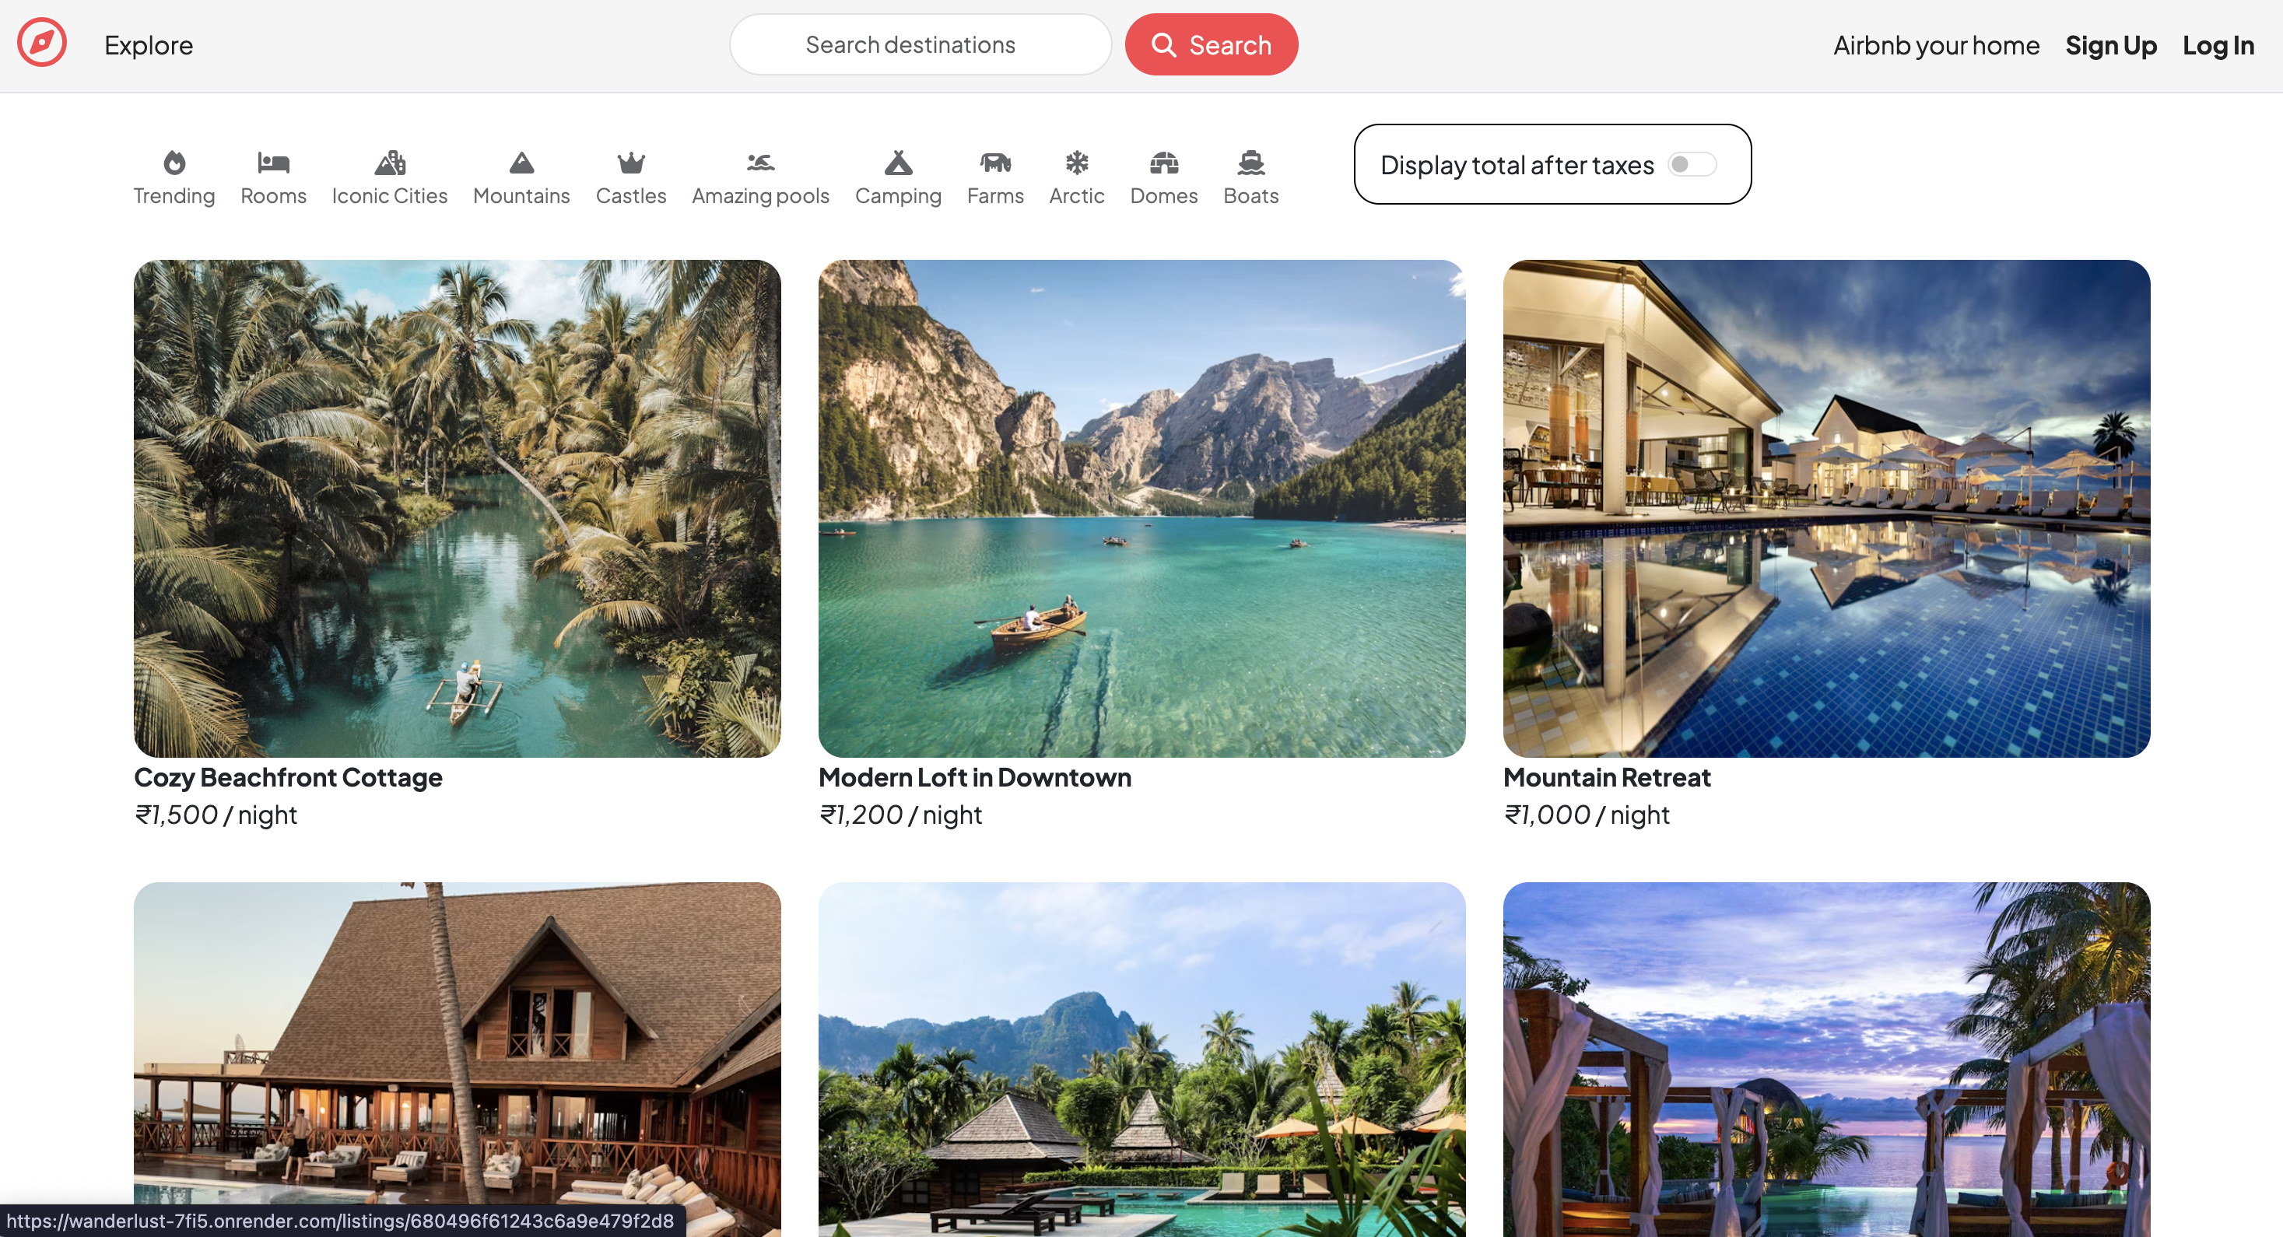Select the Rooms filter label
The height and width of the screenshot is (1237, 2283).
point(273,196)
